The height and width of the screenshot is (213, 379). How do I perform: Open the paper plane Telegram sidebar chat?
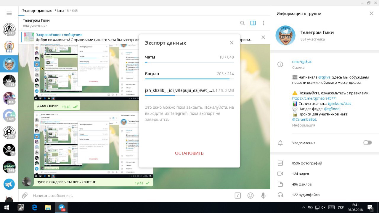[x=9, y=184]
